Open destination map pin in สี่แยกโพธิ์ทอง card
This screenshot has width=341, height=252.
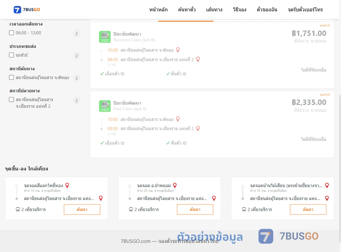click(101, 198)
